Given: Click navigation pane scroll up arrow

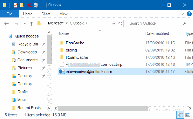Looking at the screenshot, I should (49, 32).
